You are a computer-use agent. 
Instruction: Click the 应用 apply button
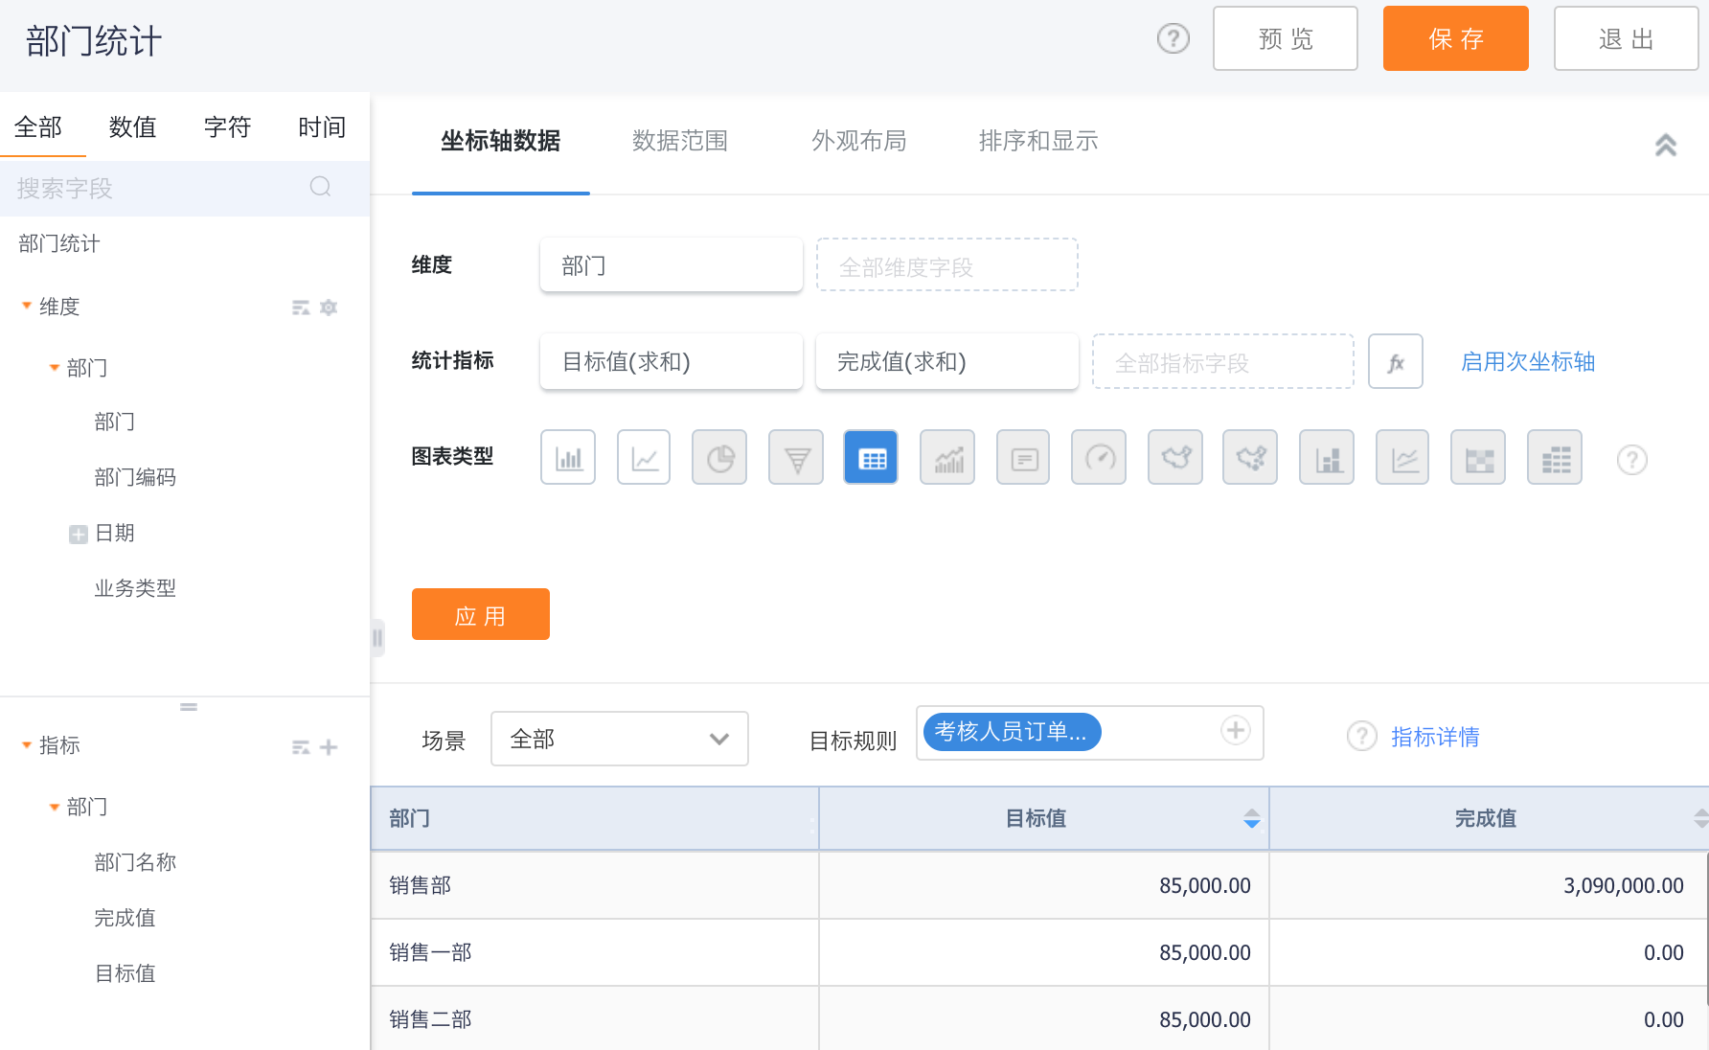click(480, 615)
